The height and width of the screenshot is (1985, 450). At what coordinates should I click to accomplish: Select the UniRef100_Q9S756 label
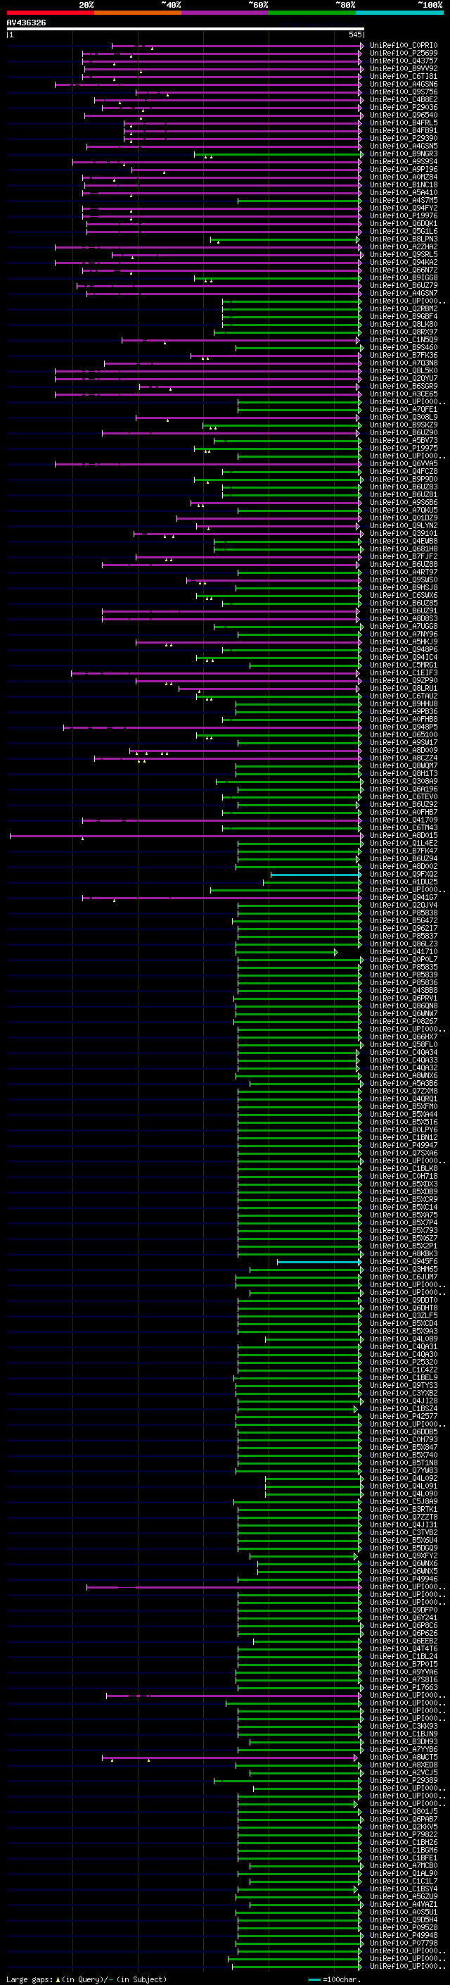(404, 92)
